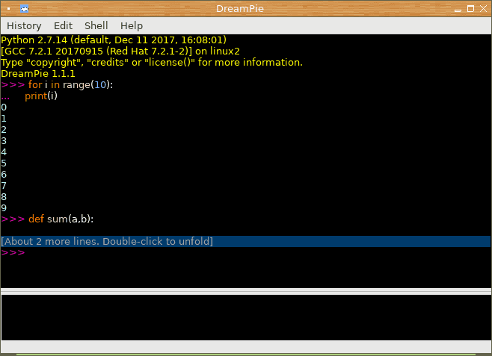This screenshot has height=356, width=492.
Task: Click the 'print(i)' code line
Action: (41, 96)
